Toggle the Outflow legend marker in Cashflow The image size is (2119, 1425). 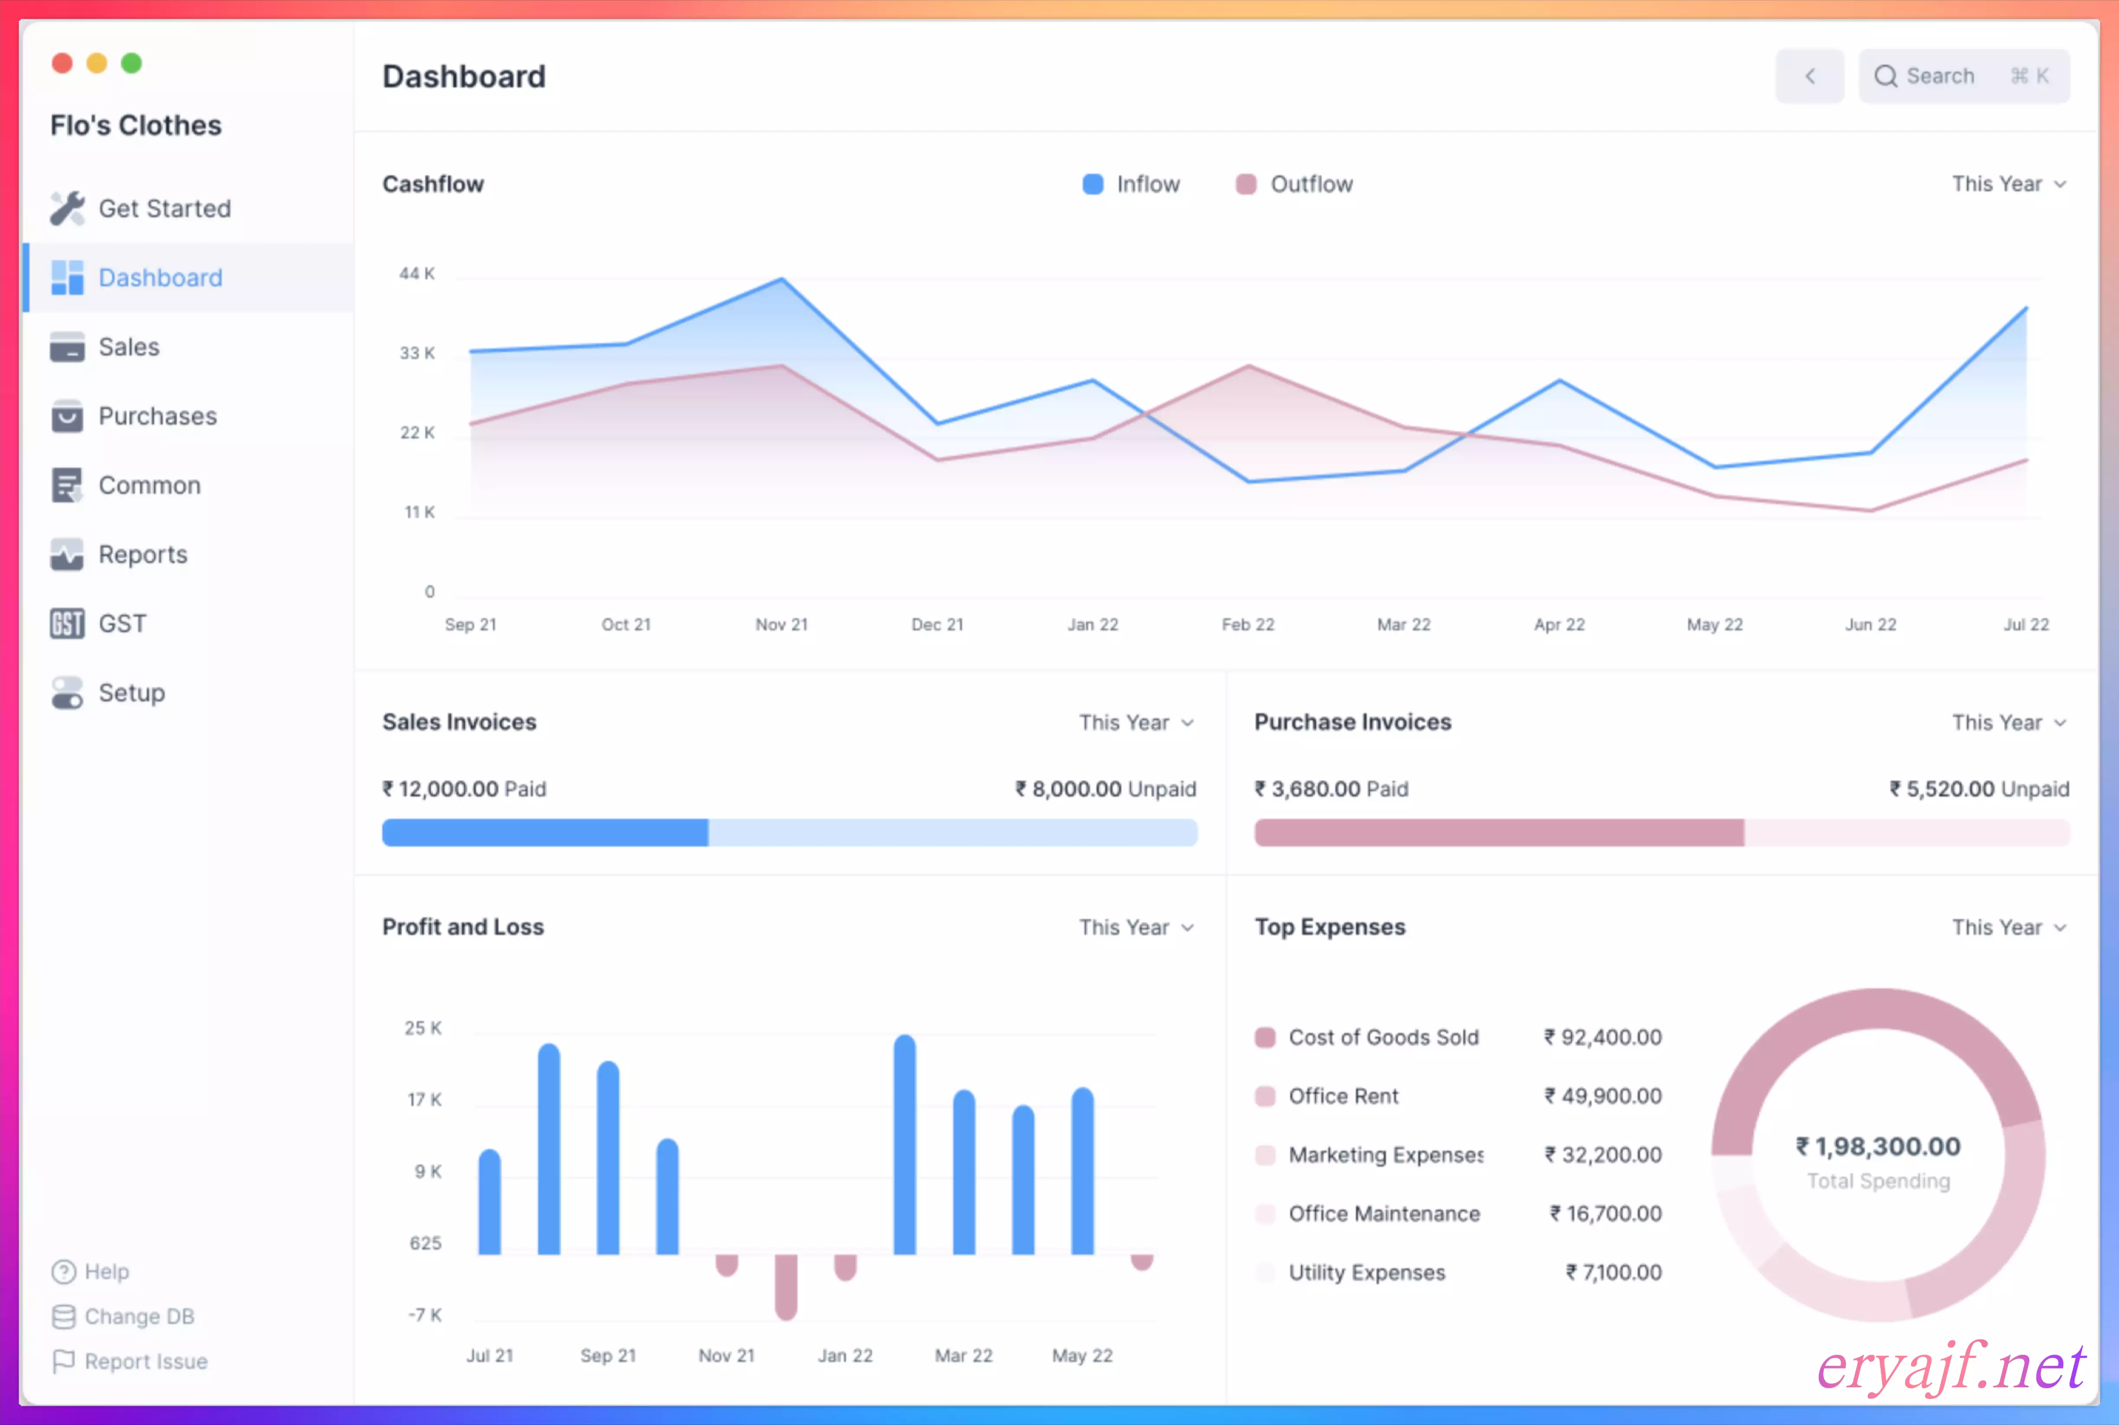coord(1246,185)
